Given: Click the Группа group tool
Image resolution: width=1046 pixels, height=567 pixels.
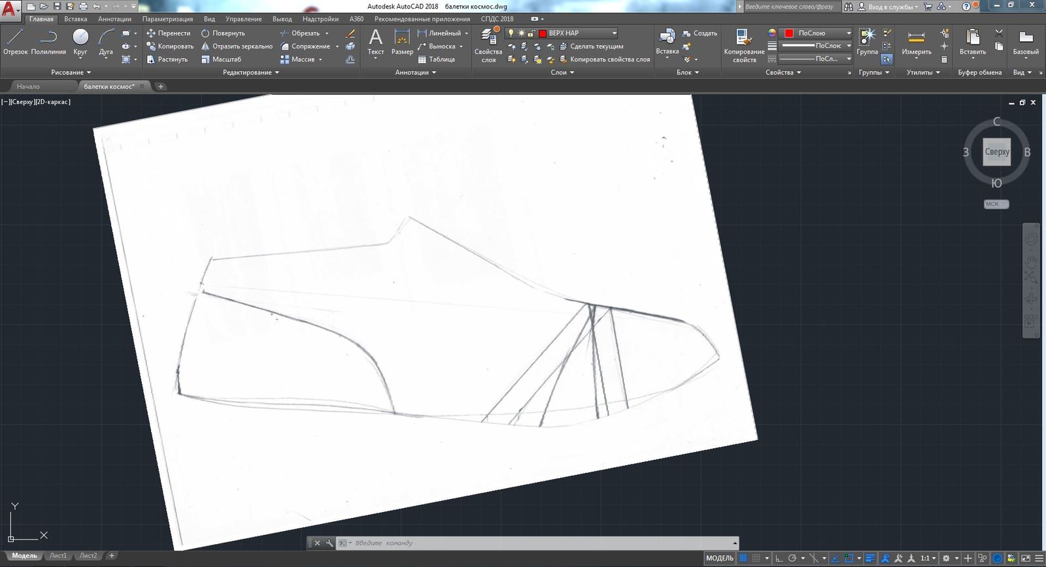Looking at the screenshot, I should click(x=868, y=42).
